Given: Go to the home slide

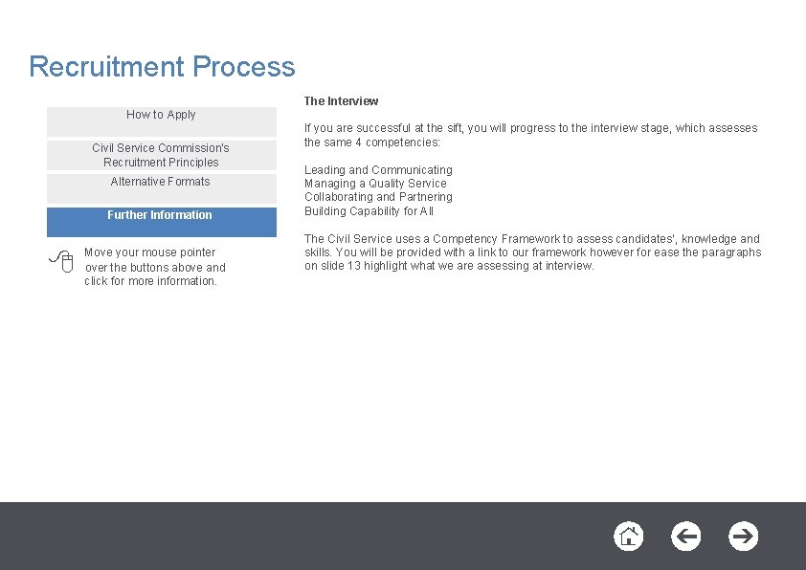Looking at the screenshot, I should click(x=628, y=537).
